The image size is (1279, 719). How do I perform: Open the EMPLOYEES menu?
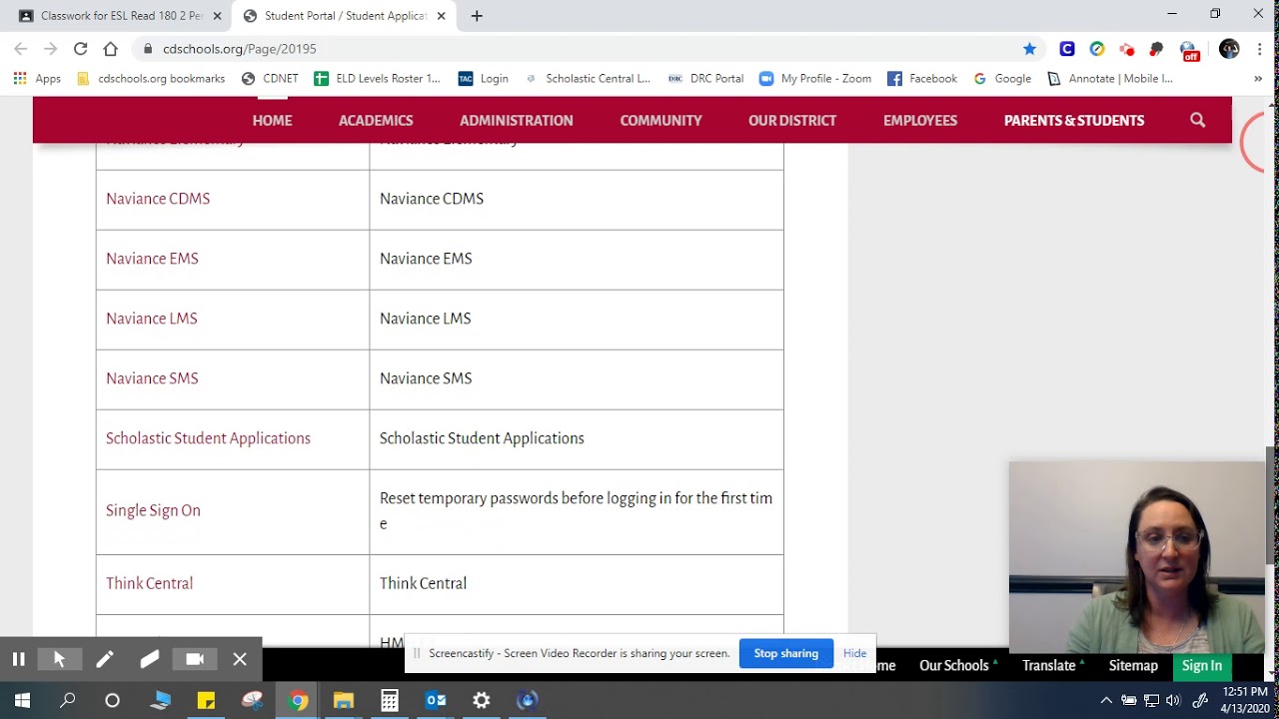[920, 120]
